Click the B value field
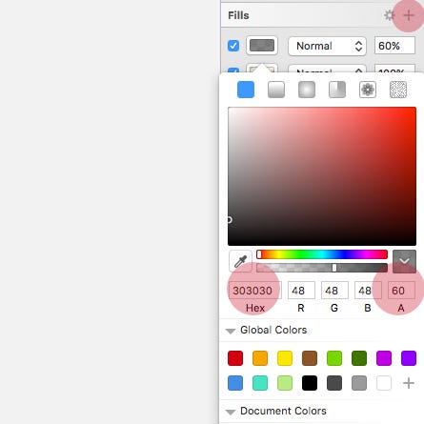This screenshot has width=424, height=424. pyautogui.click(x=368, y=291)
